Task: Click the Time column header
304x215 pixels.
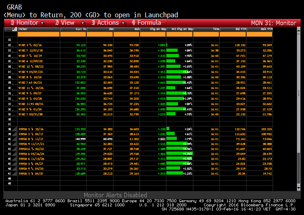Action: click(206, 29)
